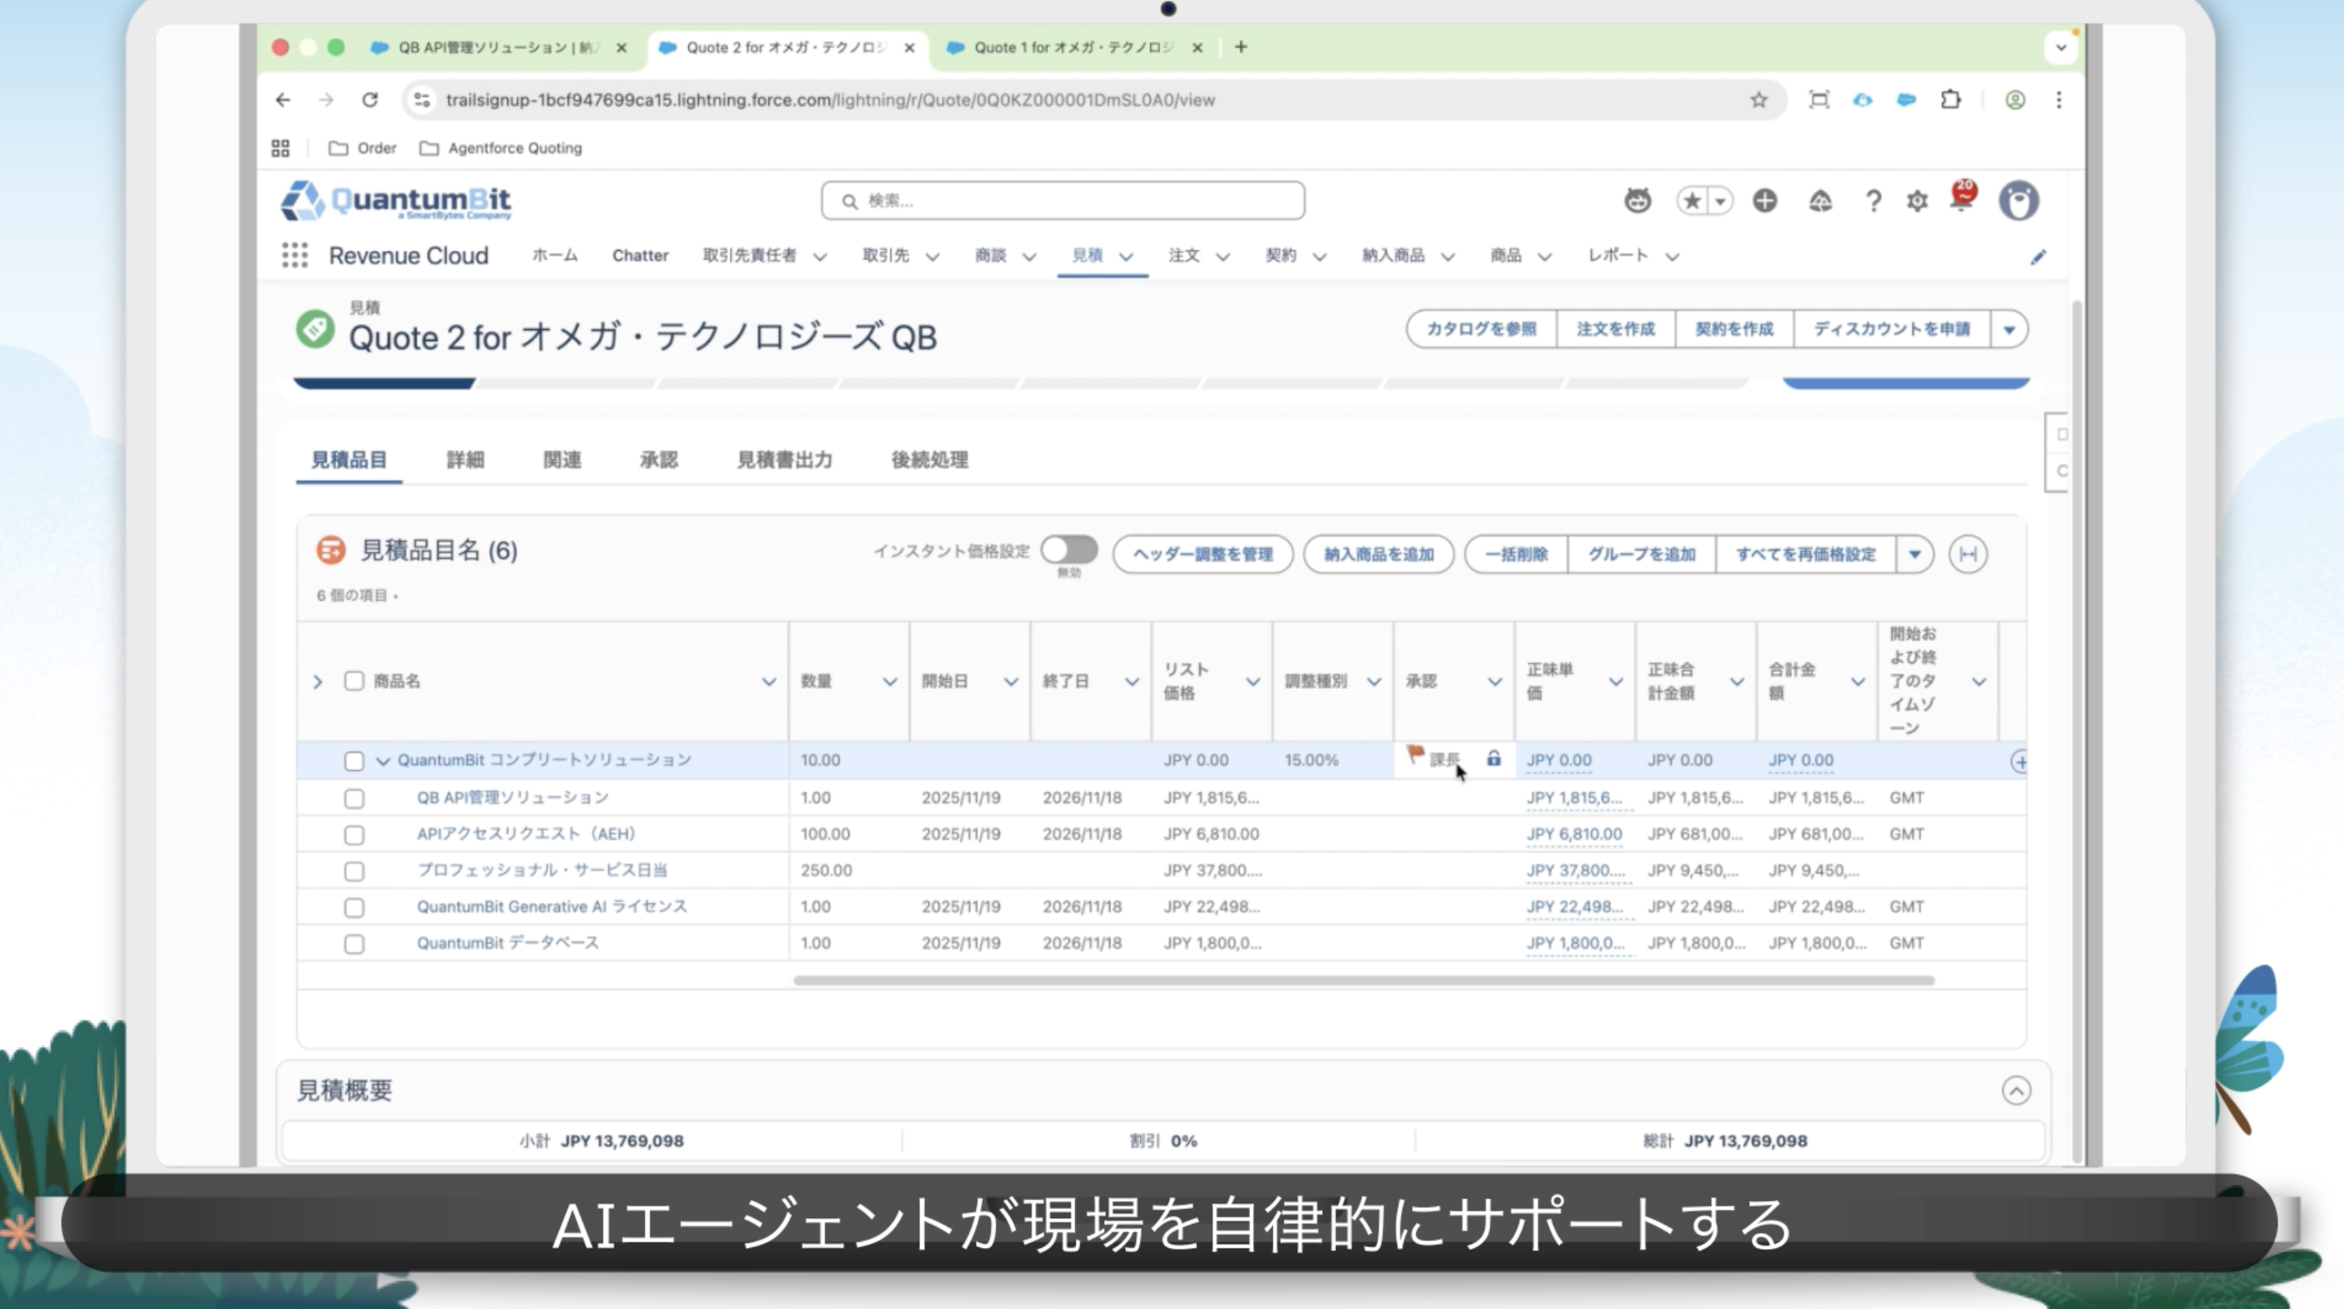The width and height of the screenshot is (2344, 1309).
Task: Open the favorites list dropdown arrow
Action: [x=1720, y=201]
